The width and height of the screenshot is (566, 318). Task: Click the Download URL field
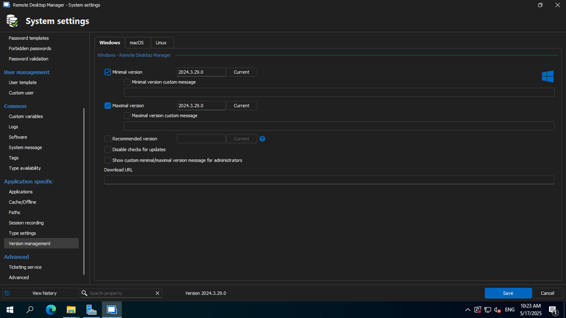click(329, 179)
